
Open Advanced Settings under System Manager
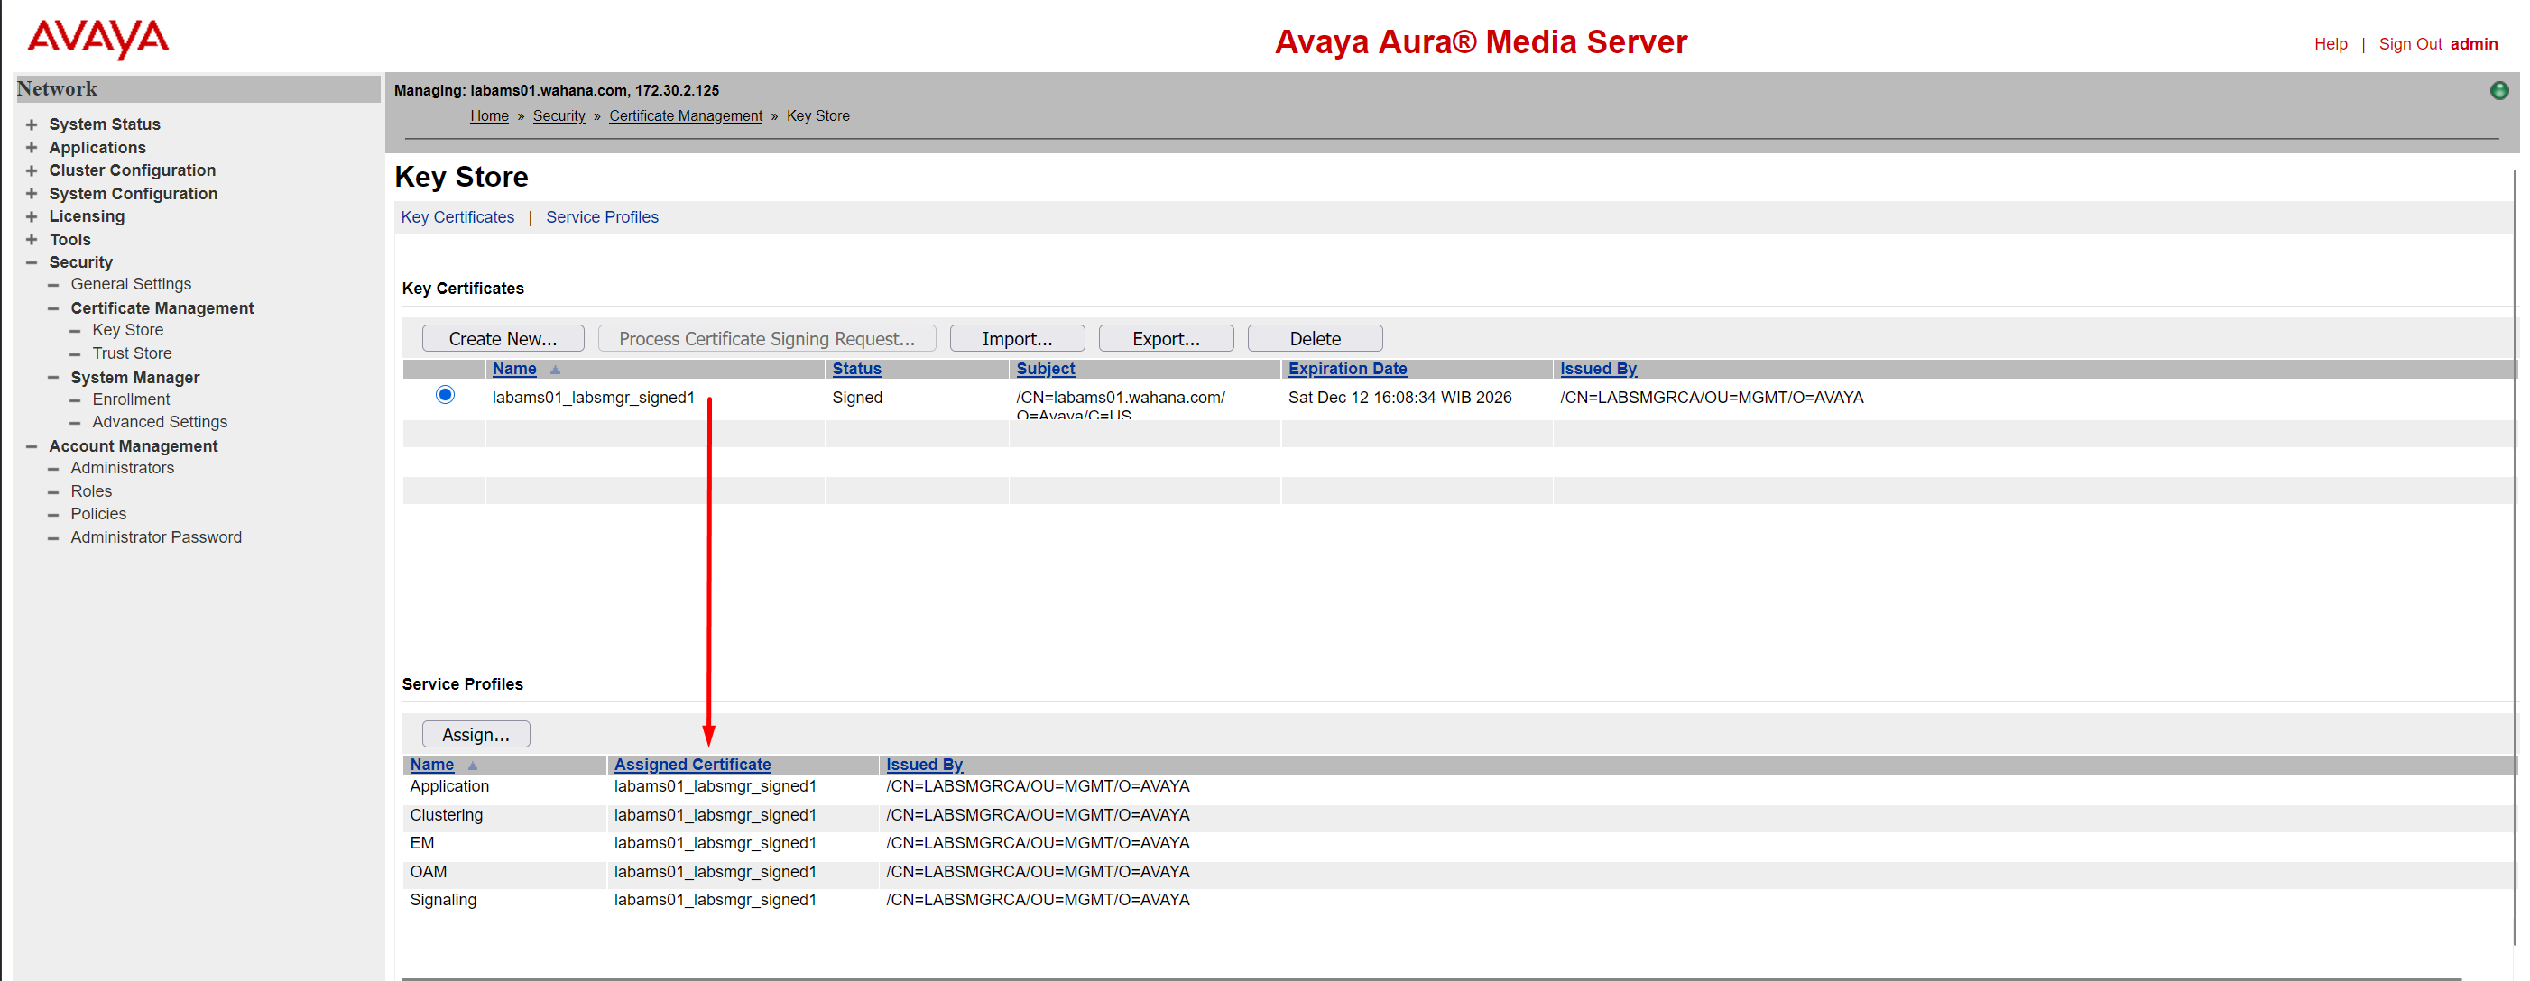click(x=159, y=422)
